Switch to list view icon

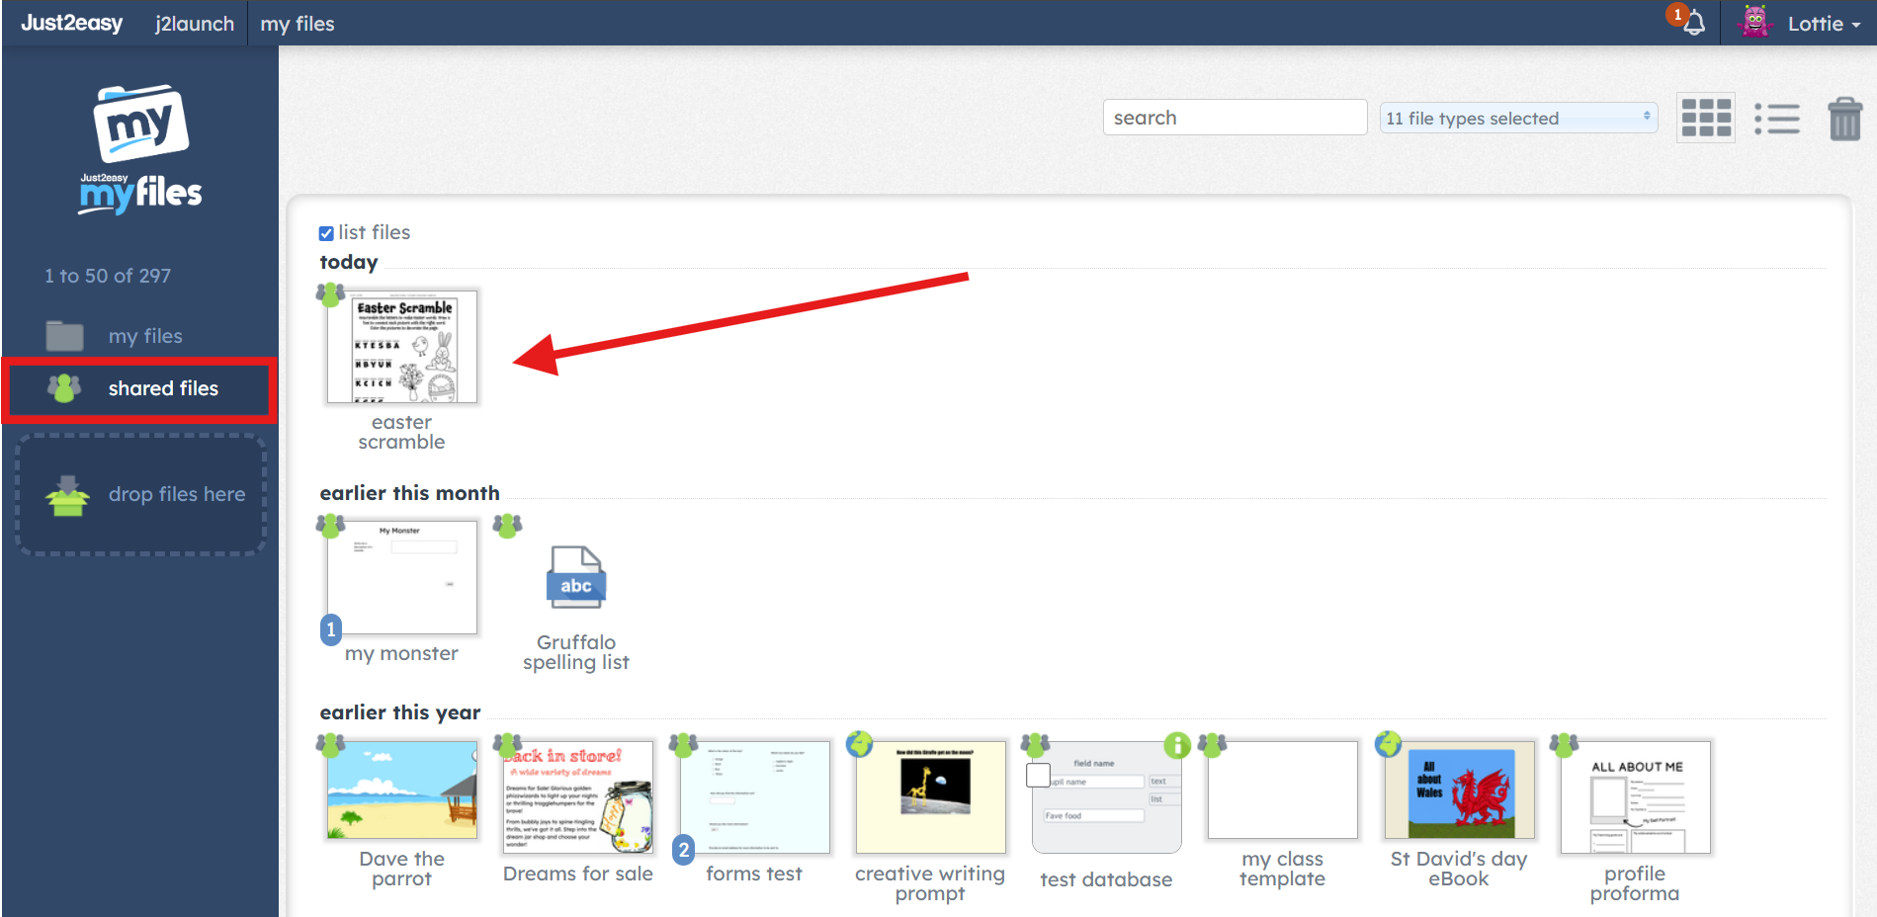click(1777, 119)
